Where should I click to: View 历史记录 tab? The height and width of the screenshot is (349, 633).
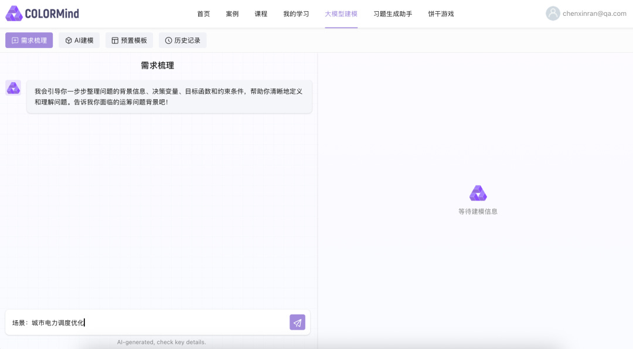pos(183,40)
